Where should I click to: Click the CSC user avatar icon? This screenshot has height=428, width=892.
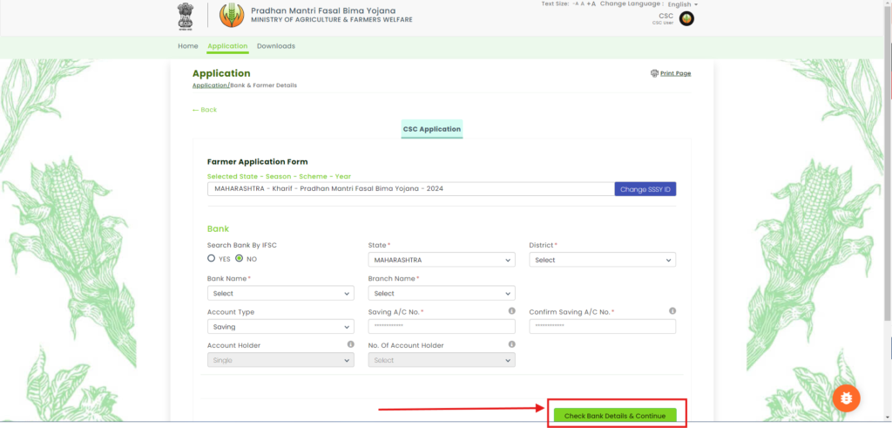click(686, 18)
